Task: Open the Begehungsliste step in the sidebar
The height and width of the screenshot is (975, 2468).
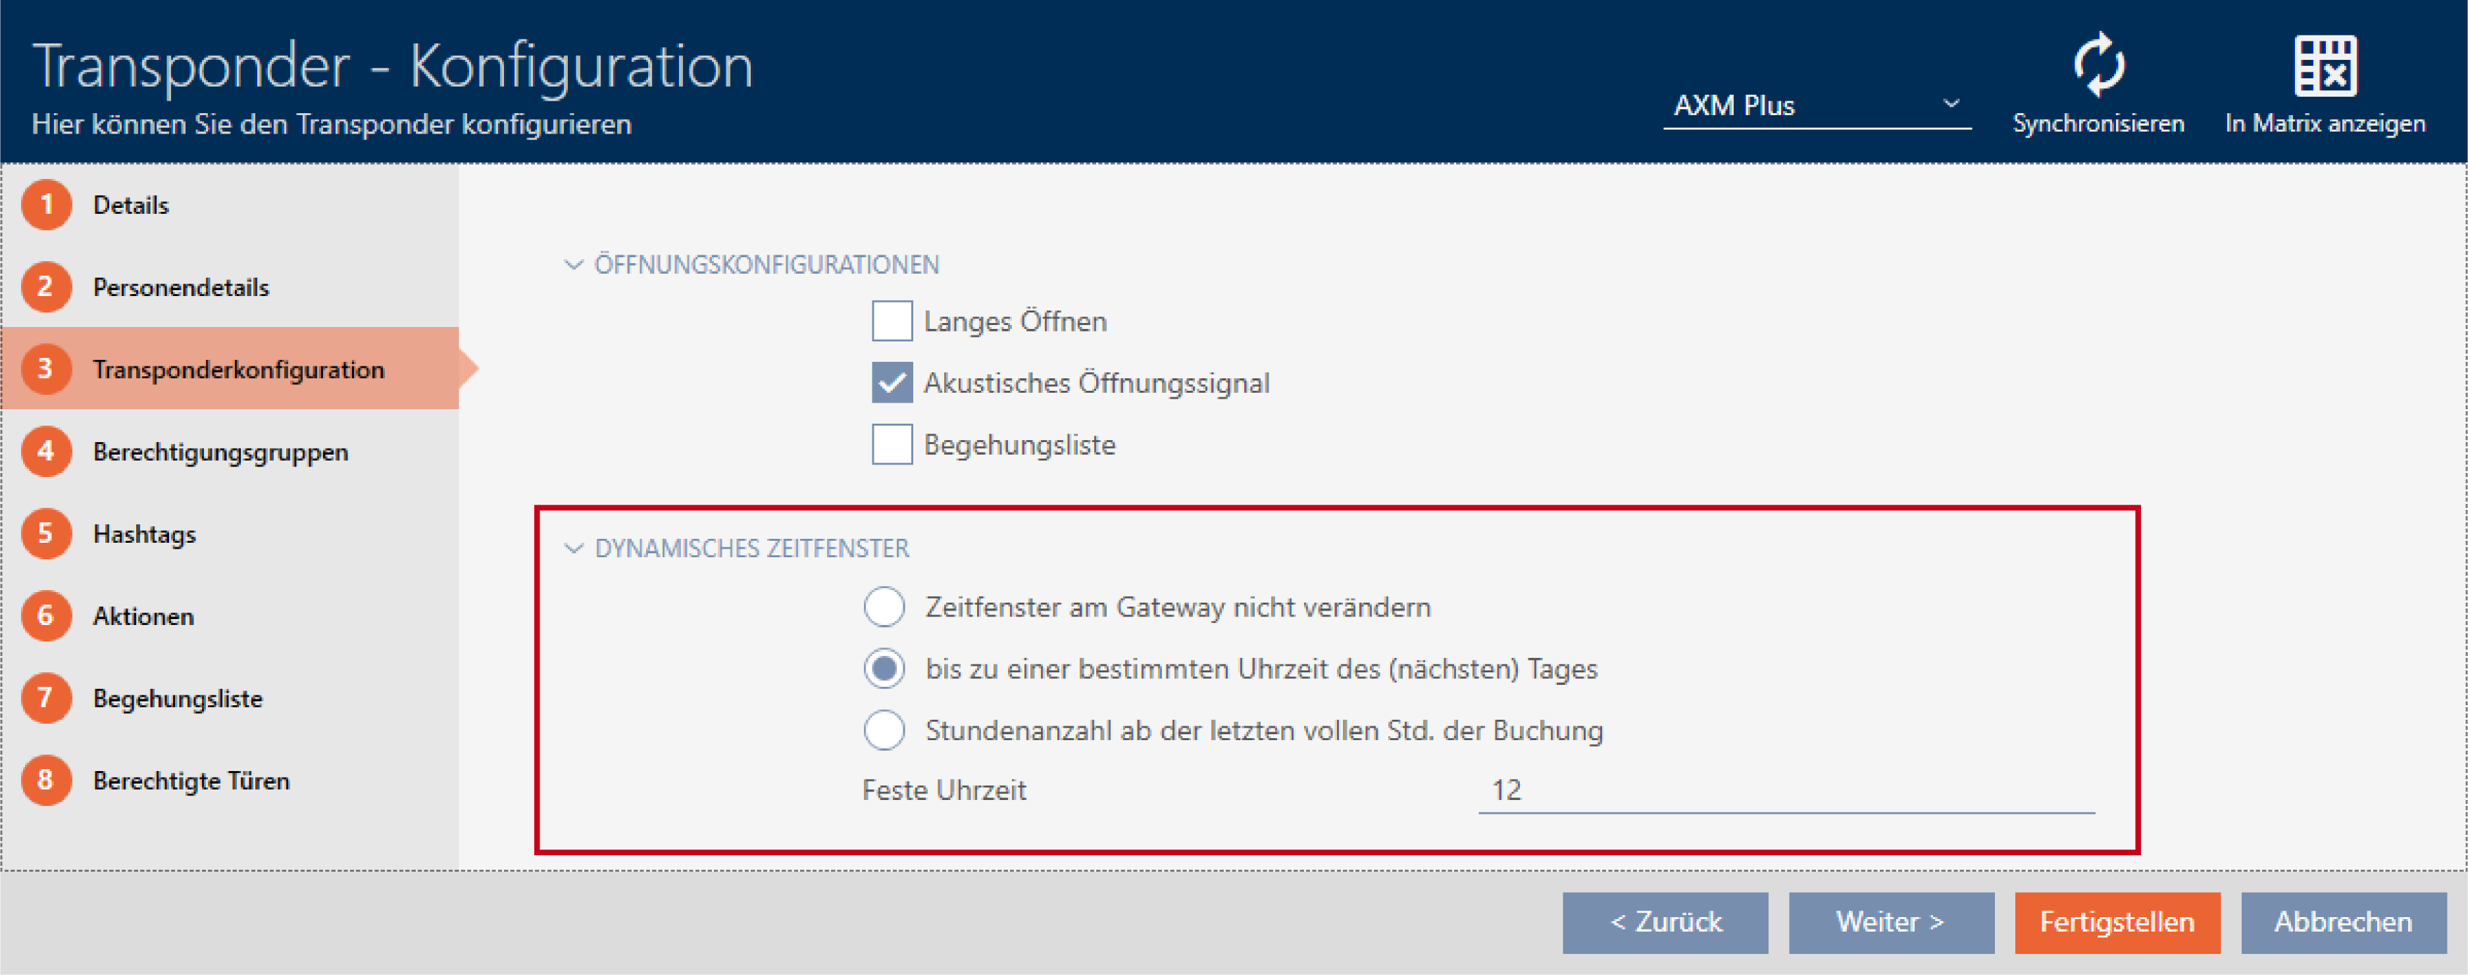Action: pyautogui.click(x=177, y=698)
